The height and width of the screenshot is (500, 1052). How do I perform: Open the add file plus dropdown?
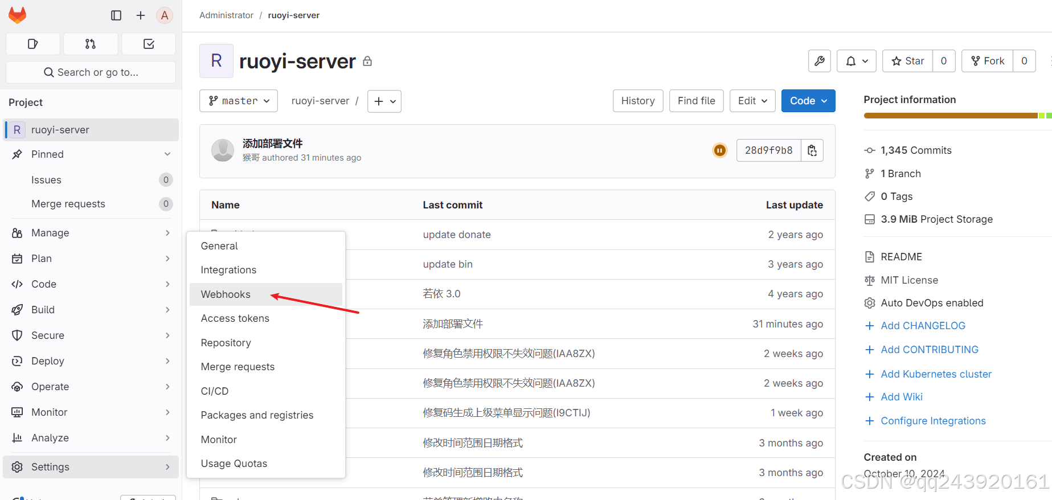point(384,101)
